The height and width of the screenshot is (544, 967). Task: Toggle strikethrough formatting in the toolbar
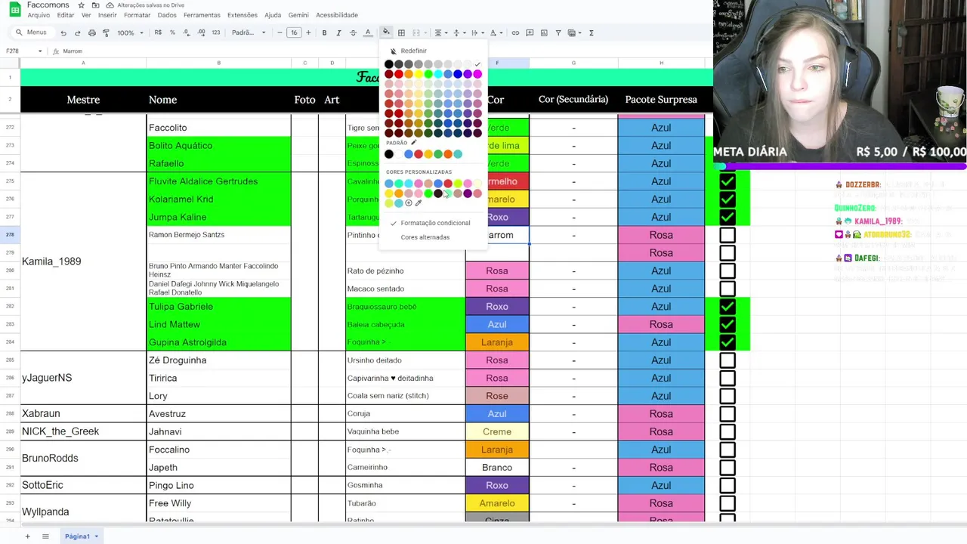[353, 32]
